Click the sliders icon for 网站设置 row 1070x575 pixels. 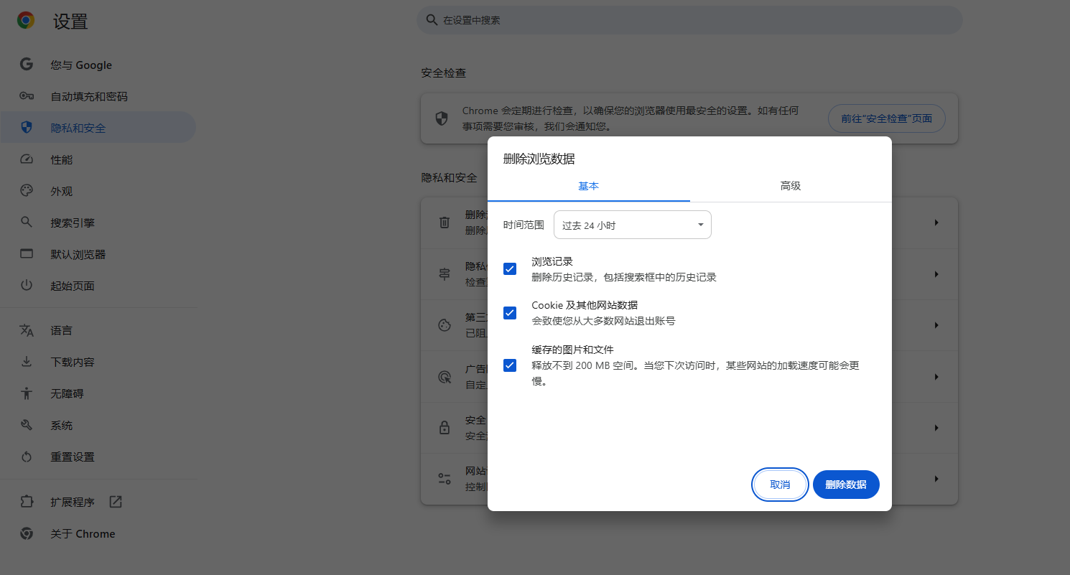[x=445, y=479]
